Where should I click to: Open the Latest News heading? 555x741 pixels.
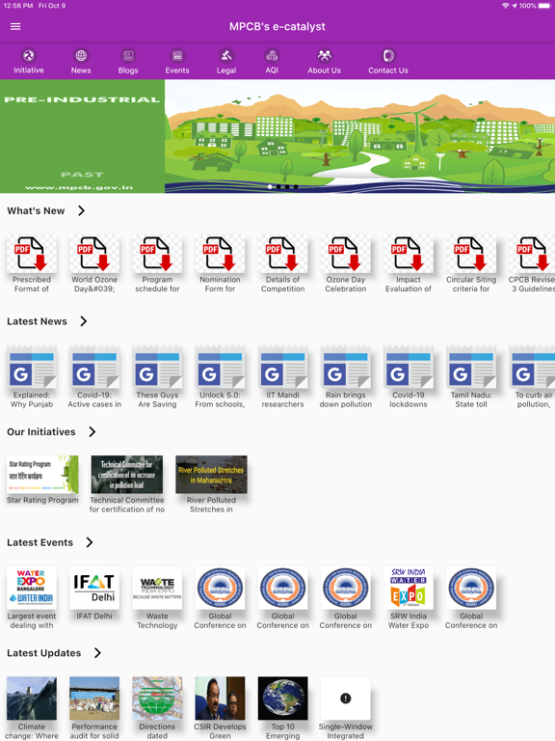[x=37, y=321]
